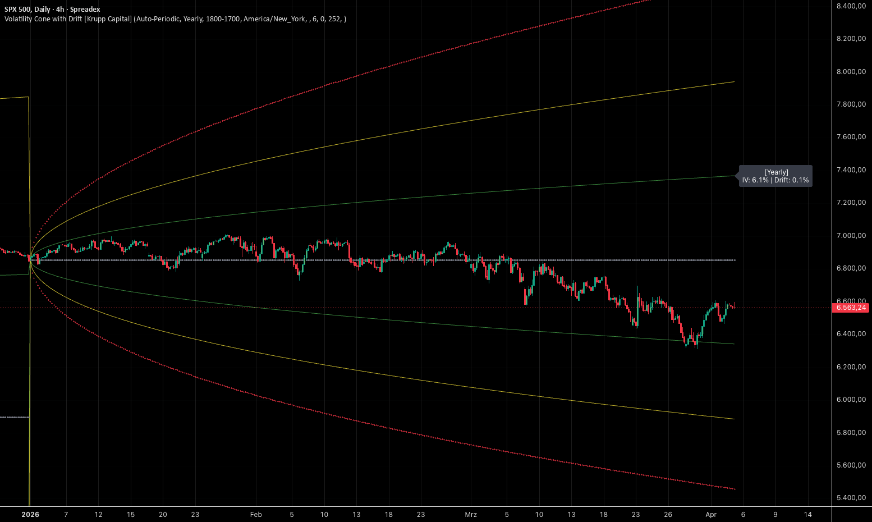Image resolution: width=872 pixels, height=522 pixels.
Task: Click the date label 6 on time axis
Action: (743, 515)
